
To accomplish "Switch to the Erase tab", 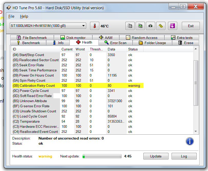I will (185, 43).
